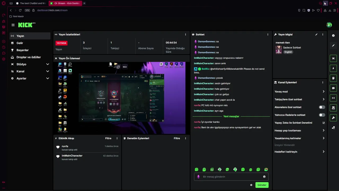Toggle the VPN badge in address bar

[x=27, y=10]
